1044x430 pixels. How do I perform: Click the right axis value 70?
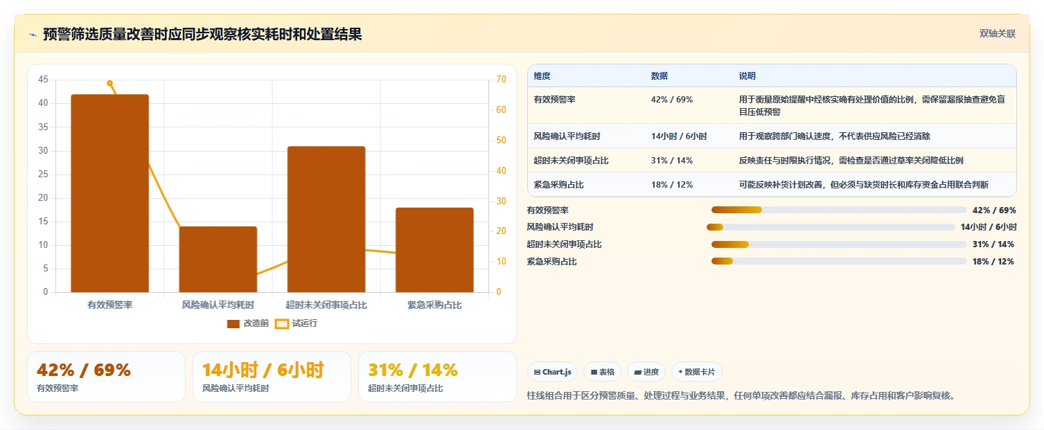click(x=501, y=80)
